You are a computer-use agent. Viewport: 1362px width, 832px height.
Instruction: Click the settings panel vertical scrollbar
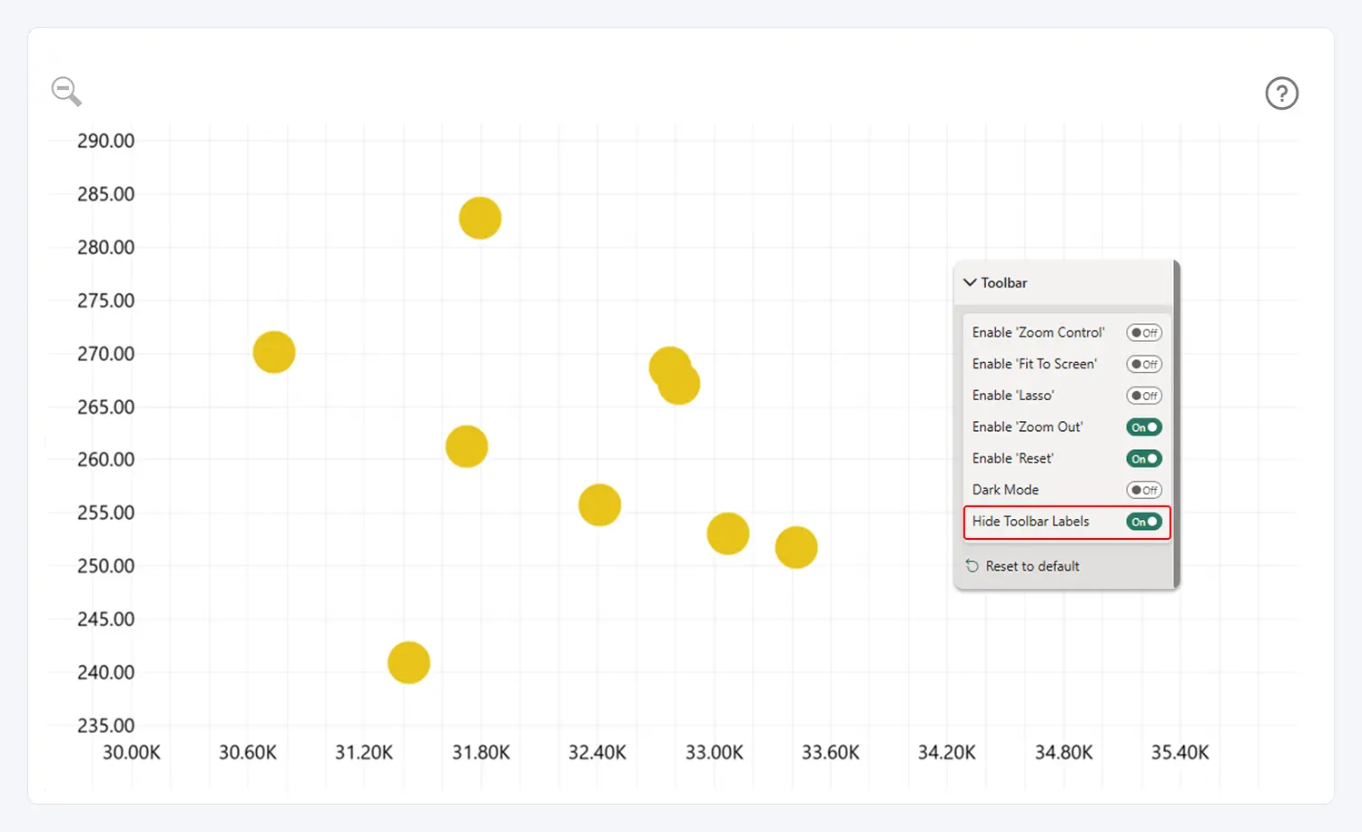1177,425
